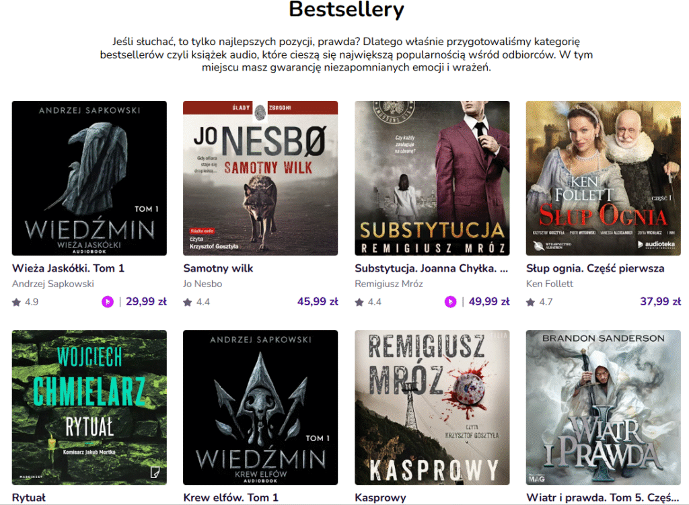This screenshot has height=505, width=689.
Task: Open author link Remigiusz Mróz
Action: point(389,284)
